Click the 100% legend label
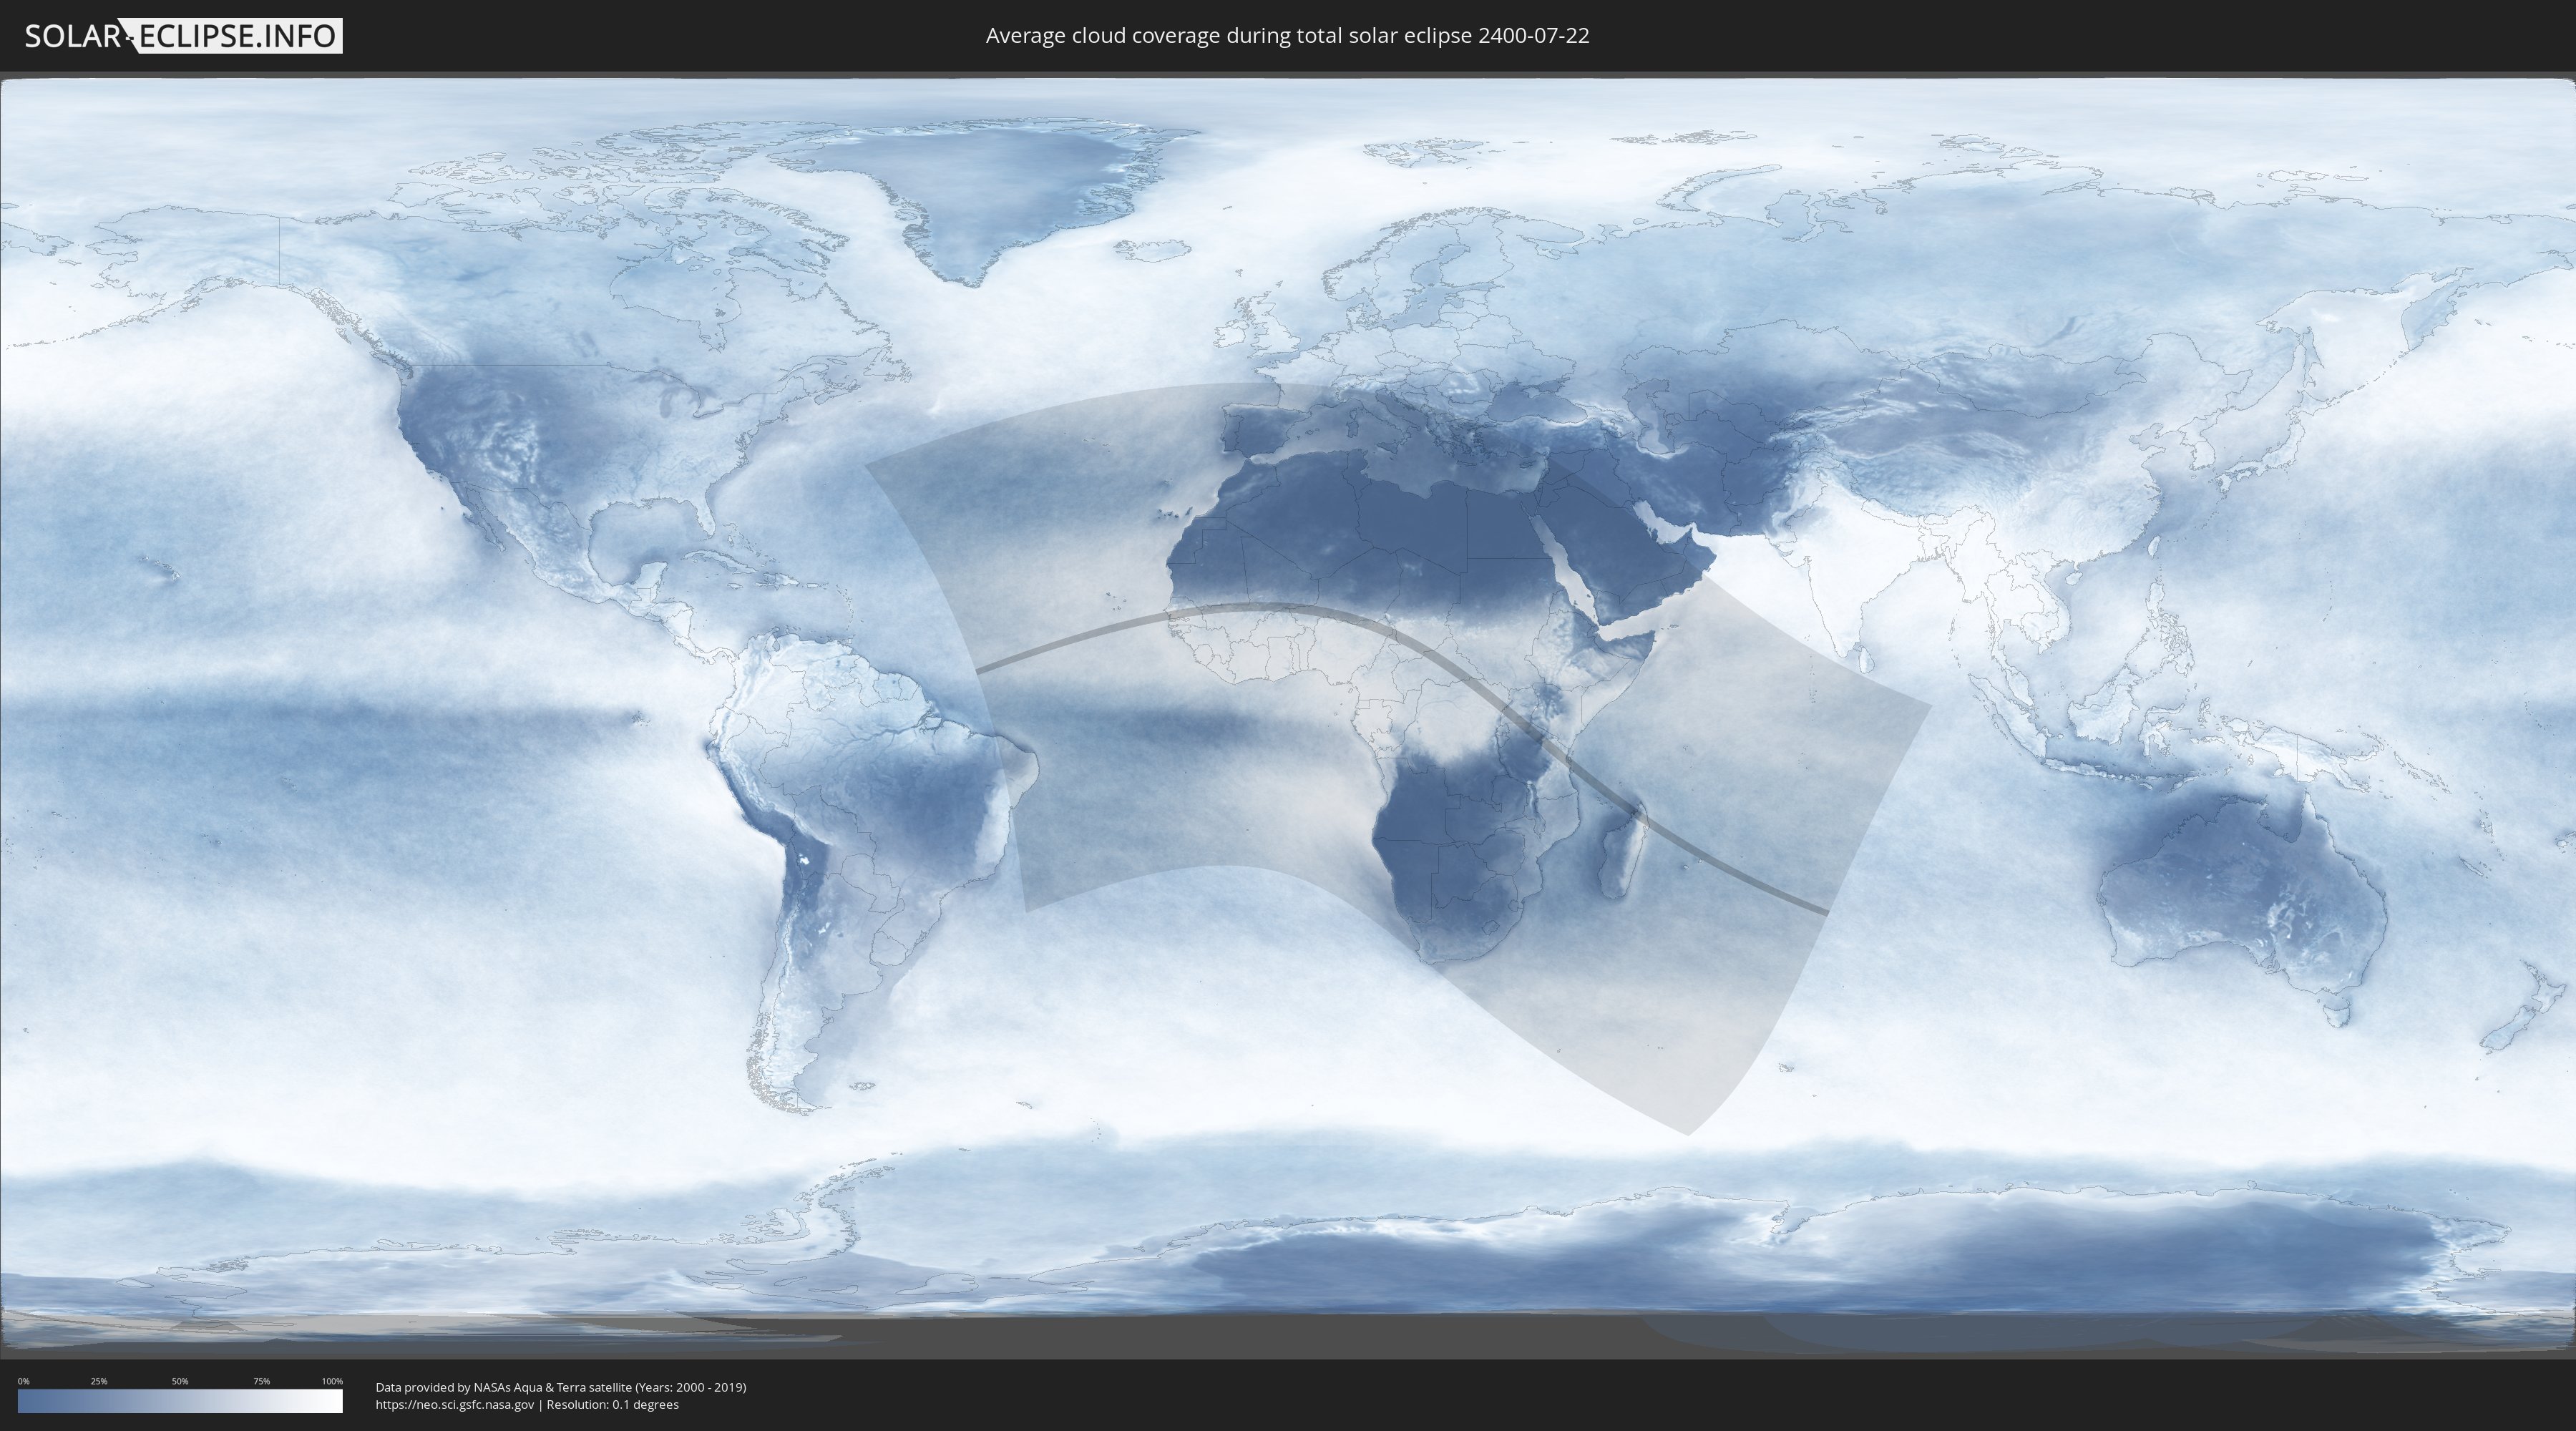 point(332,1381)
